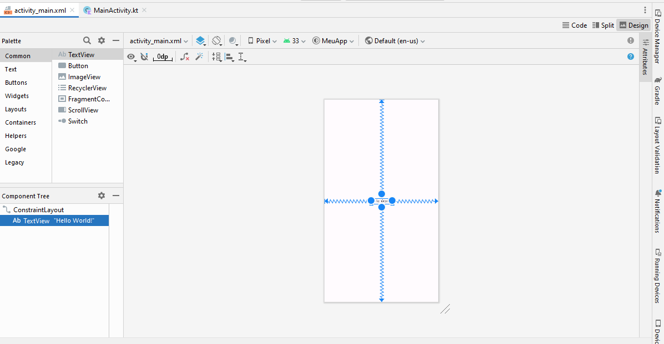Open API level 33 dropdown

point(295,41)
